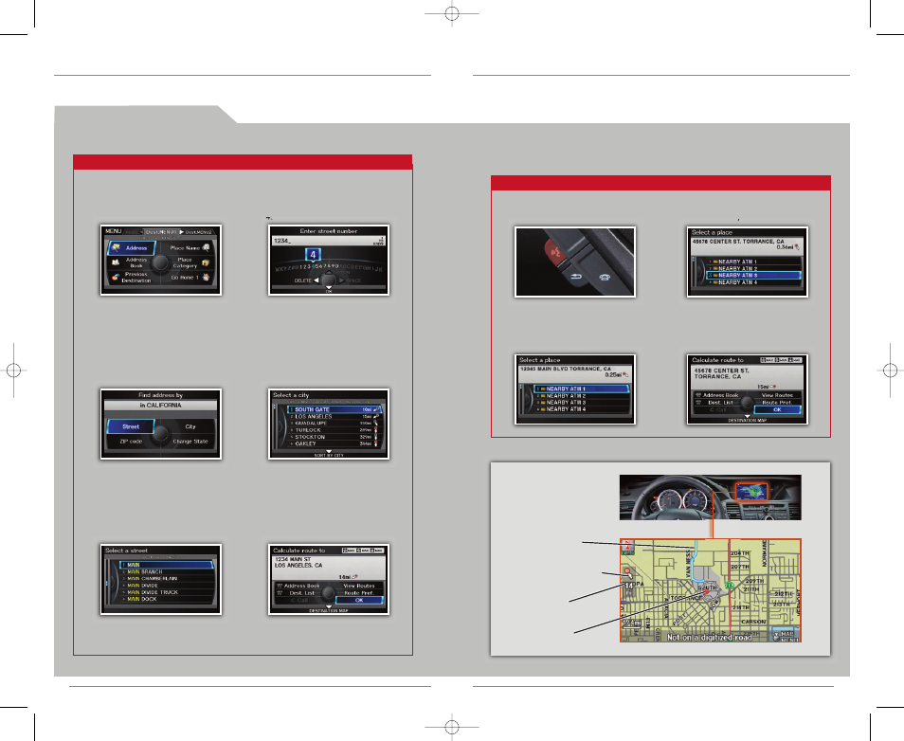Switch to the Dest.MENU2 tab
Viewport: 904px width, 741px height.
coord(198,232)
